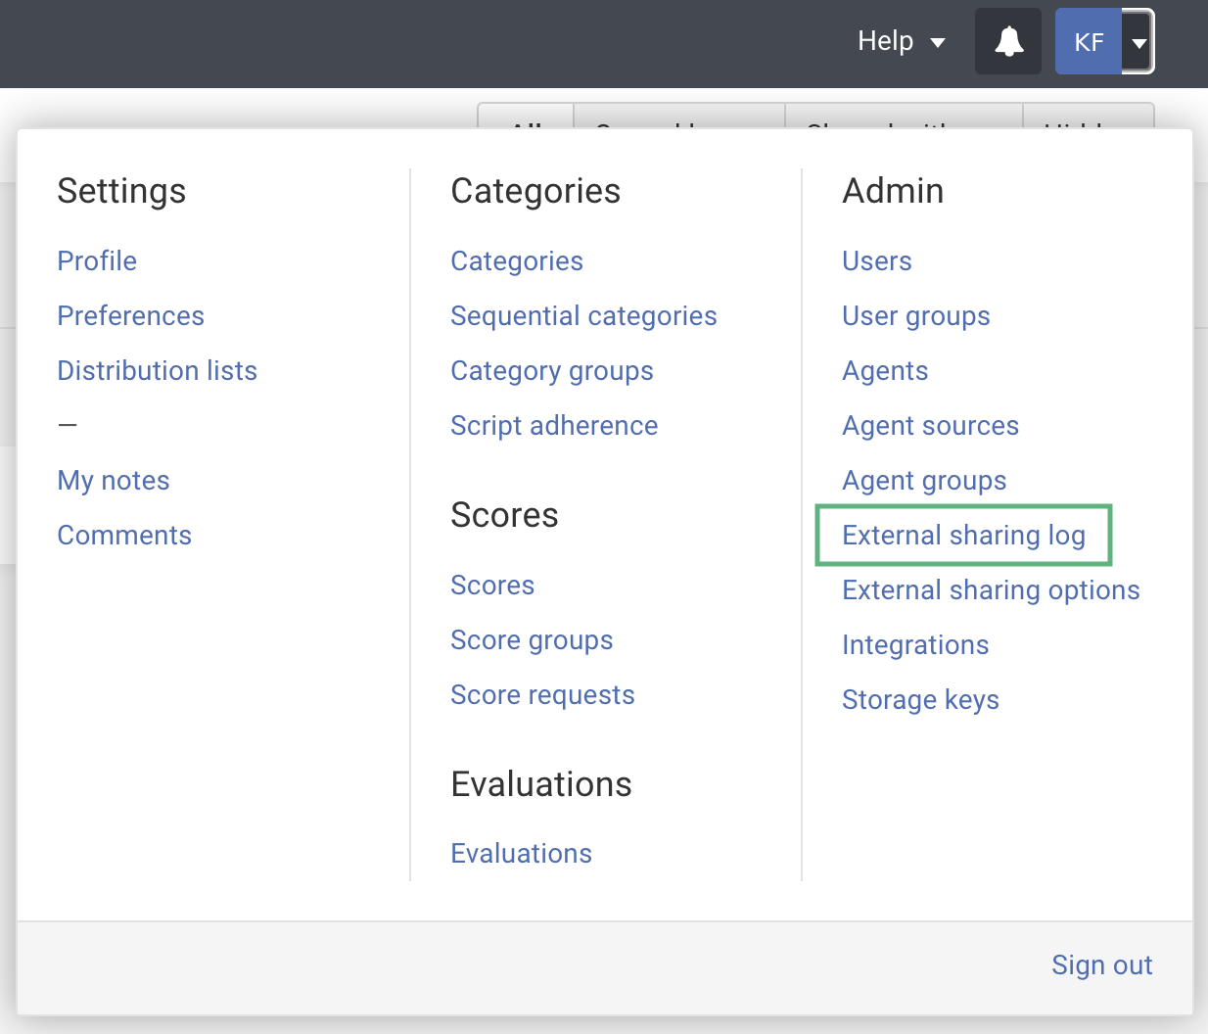
Task: Click Sign out
Action: pos(1101,965)
